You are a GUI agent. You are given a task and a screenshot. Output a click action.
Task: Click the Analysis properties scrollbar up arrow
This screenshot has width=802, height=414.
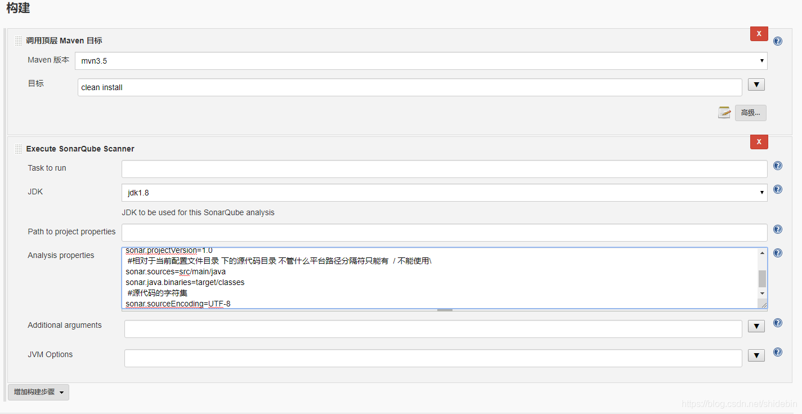[763, 253]
